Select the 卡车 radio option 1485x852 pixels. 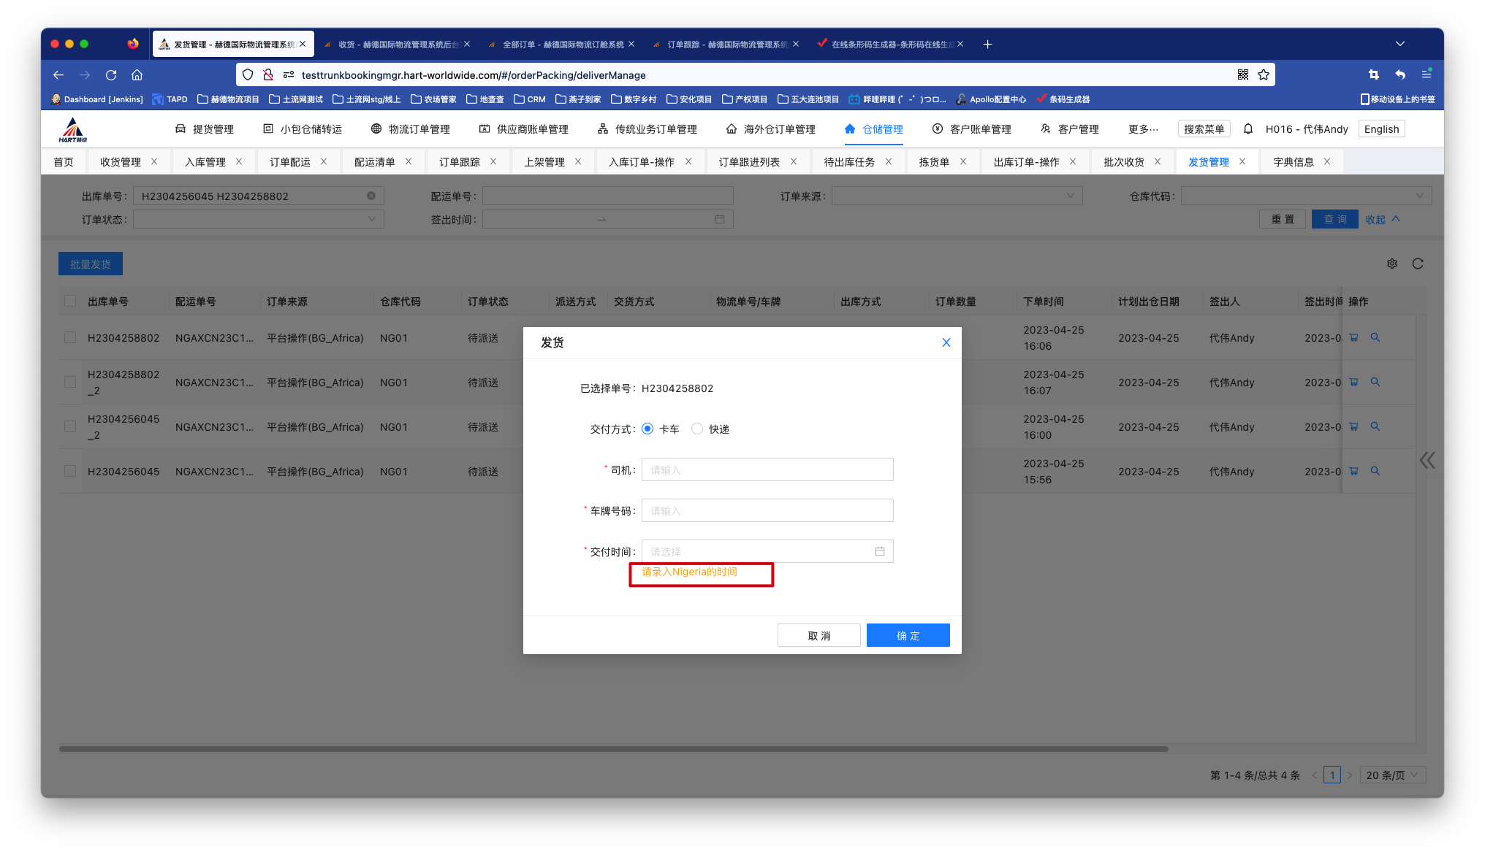pyautogui.click(x=647, y=429)
